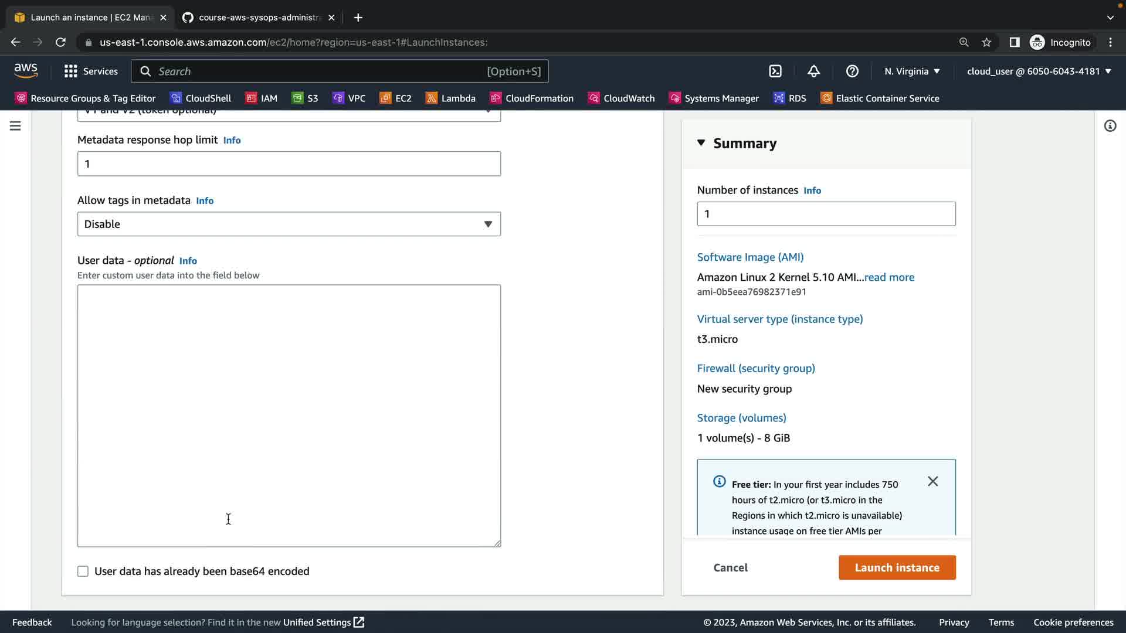Open the notifications bell

tap(813, 71)
